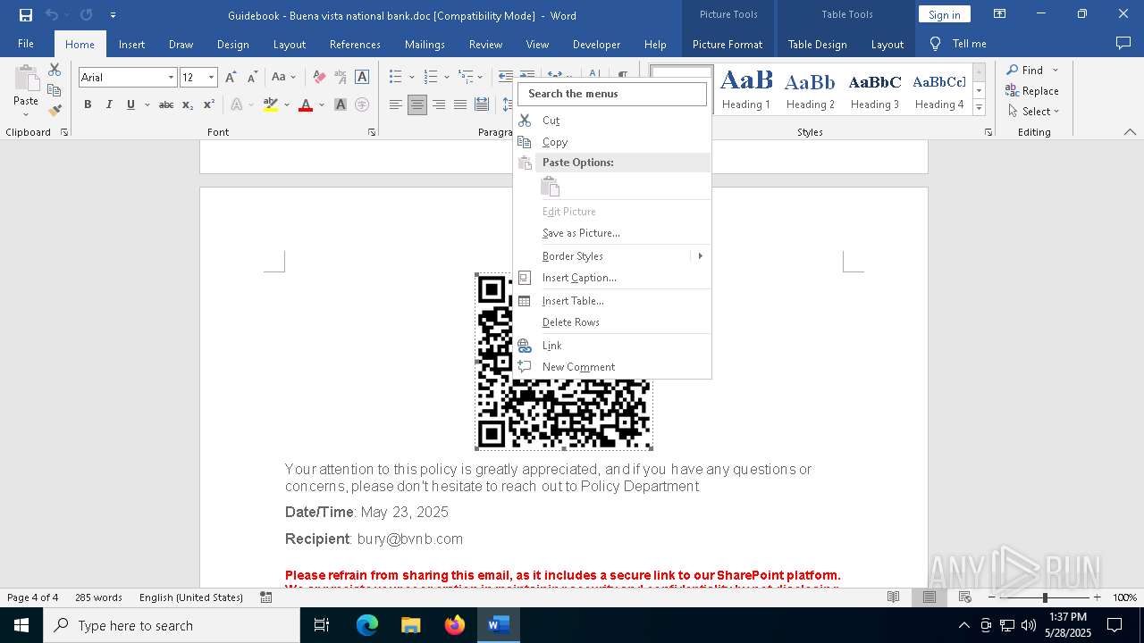Click the Ribbon Display Options icon
1144x643 pixels.
pyautogui.click(x=1000, y=14)
